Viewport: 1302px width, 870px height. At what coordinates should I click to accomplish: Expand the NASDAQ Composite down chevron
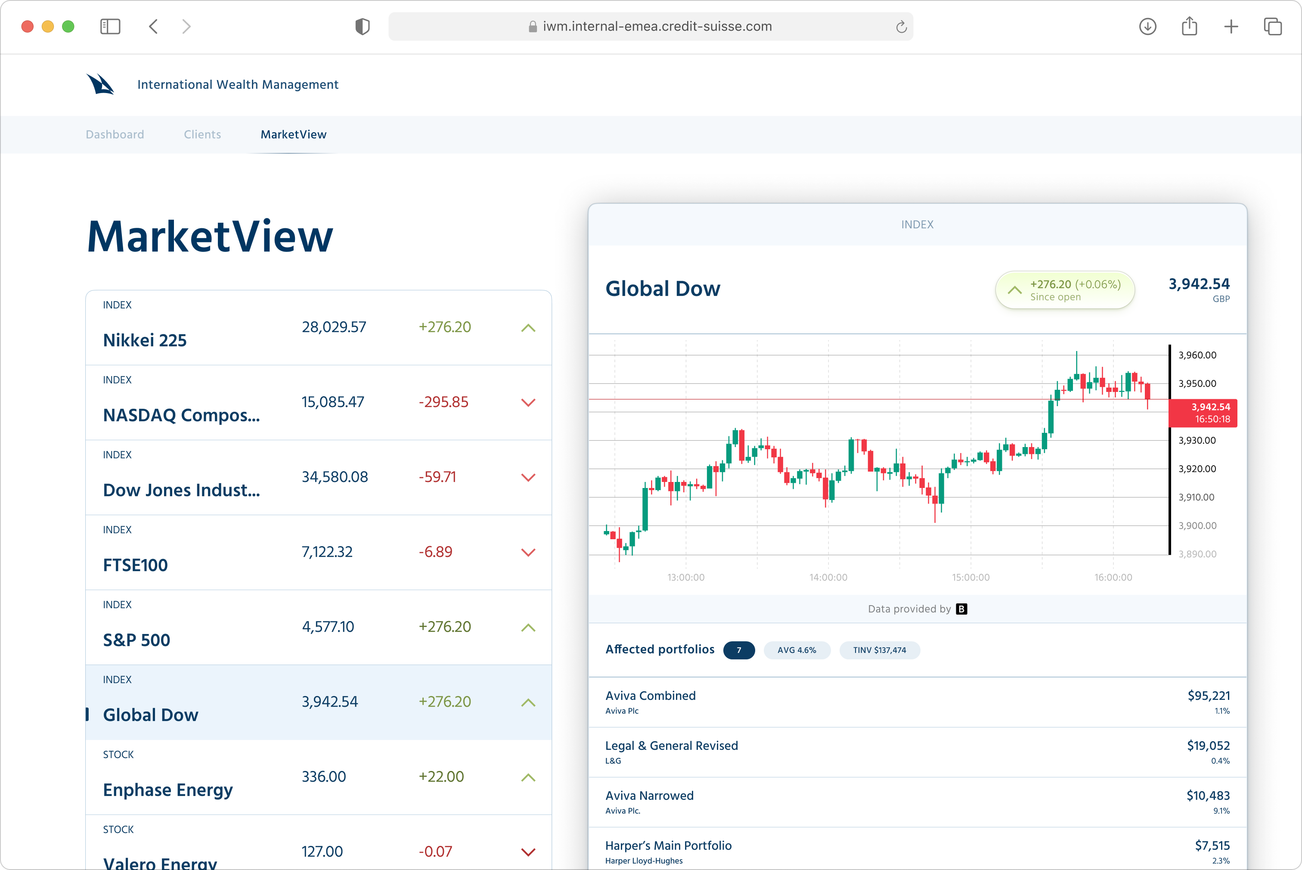pos(528,403)
